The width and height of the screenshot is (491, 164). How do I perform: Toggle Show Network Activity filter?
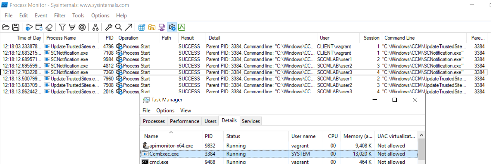tap(161, 27)
